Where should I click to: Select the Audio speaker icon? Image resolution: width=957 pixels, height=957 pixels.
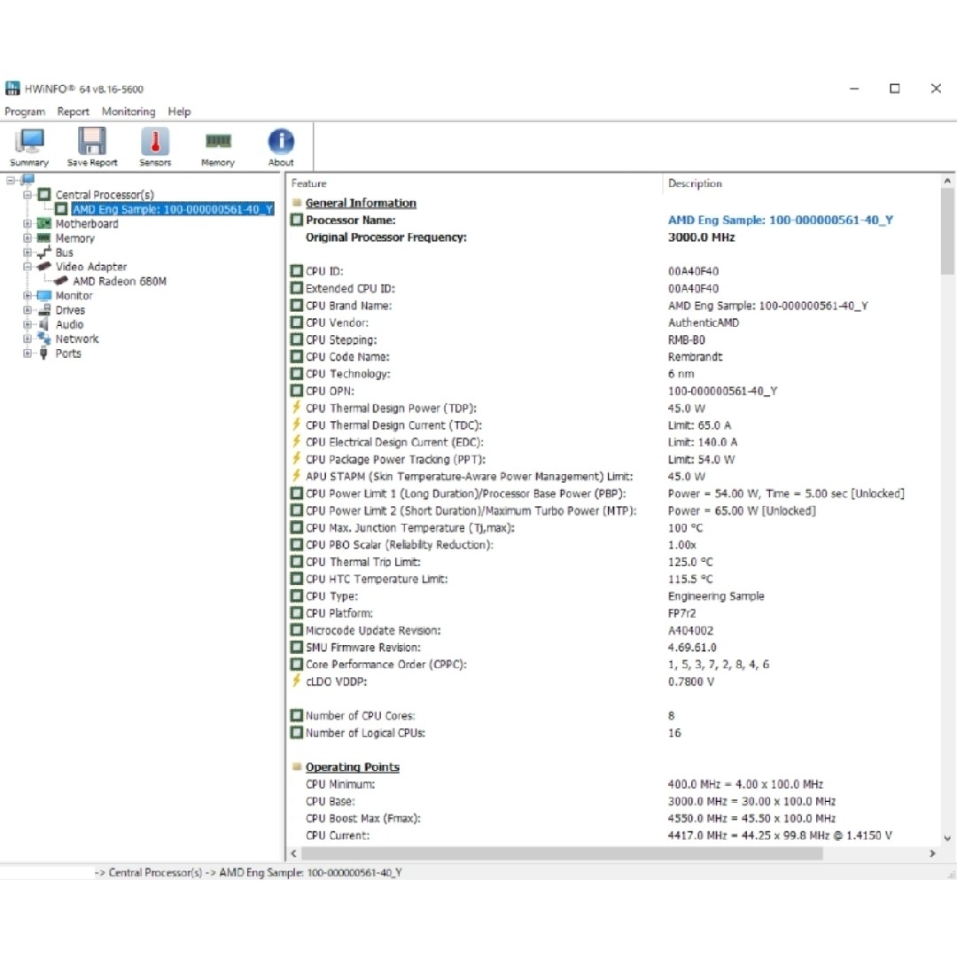coord(44,324)
